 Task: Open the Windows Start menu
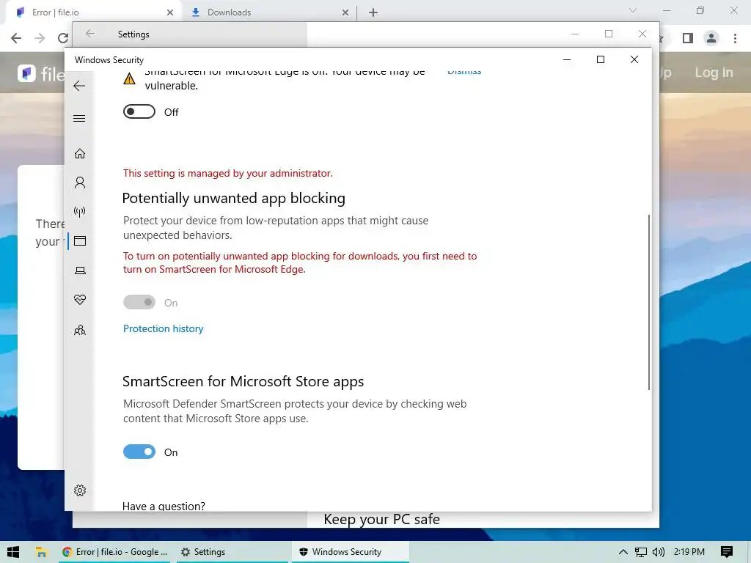(13, 552)
